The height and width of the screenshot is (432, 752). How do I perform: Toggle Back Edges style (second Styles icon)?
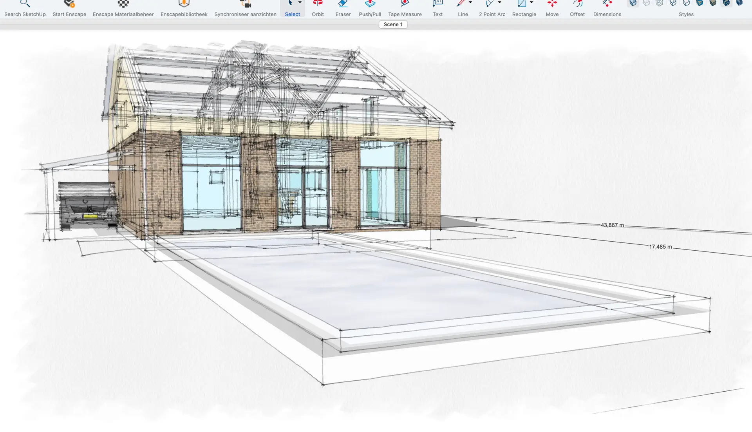tap(646, 3)
